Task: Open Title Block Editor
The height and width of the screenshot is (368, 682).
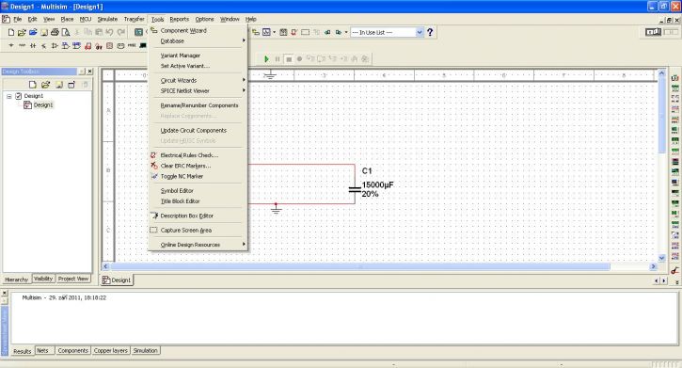Action: coord(198,201)
